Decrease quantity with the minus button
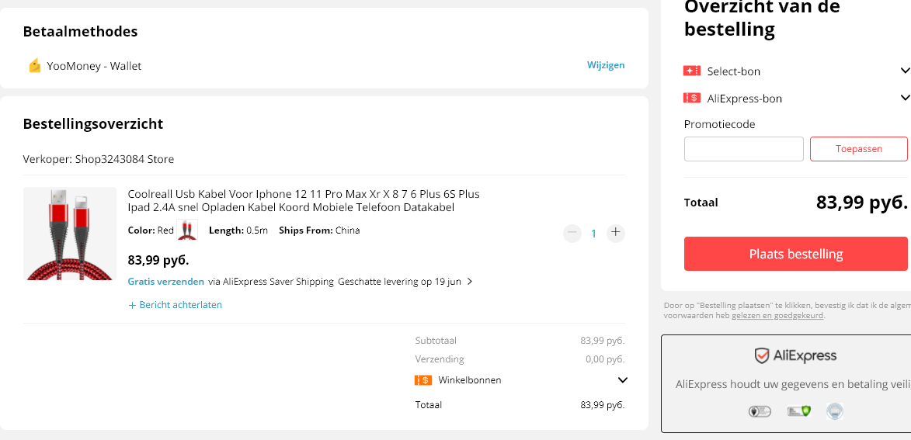Viewport: 911px width, 440px height. [x=572, y=234]
